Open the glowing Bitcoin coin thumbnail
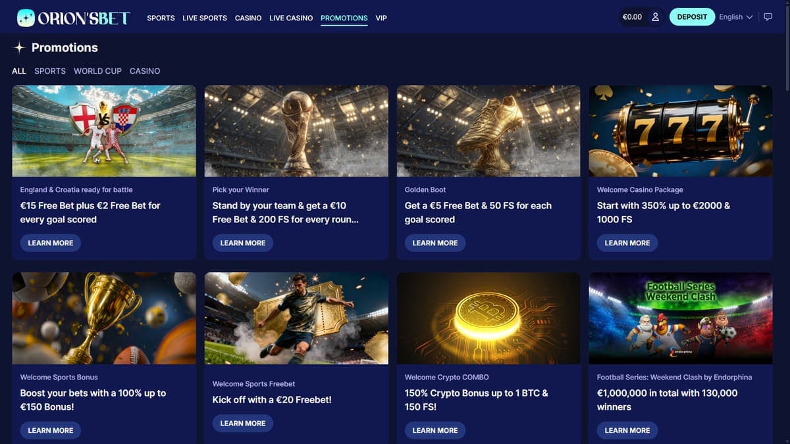 488,318
